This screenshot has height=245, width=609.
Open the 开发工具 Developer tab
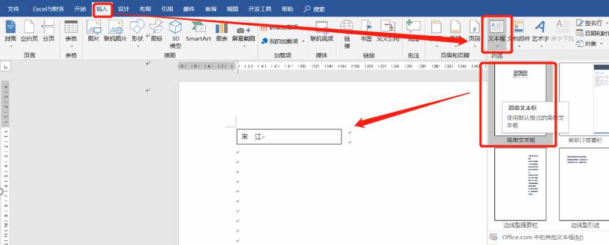click(x=260, y=9)
